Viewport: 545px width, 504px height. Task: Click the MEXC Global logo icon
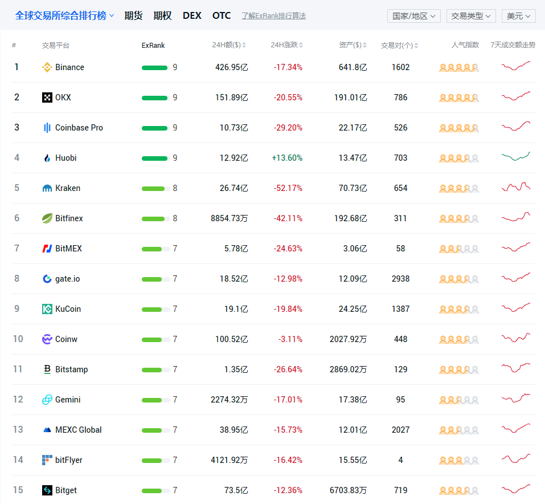47,430
